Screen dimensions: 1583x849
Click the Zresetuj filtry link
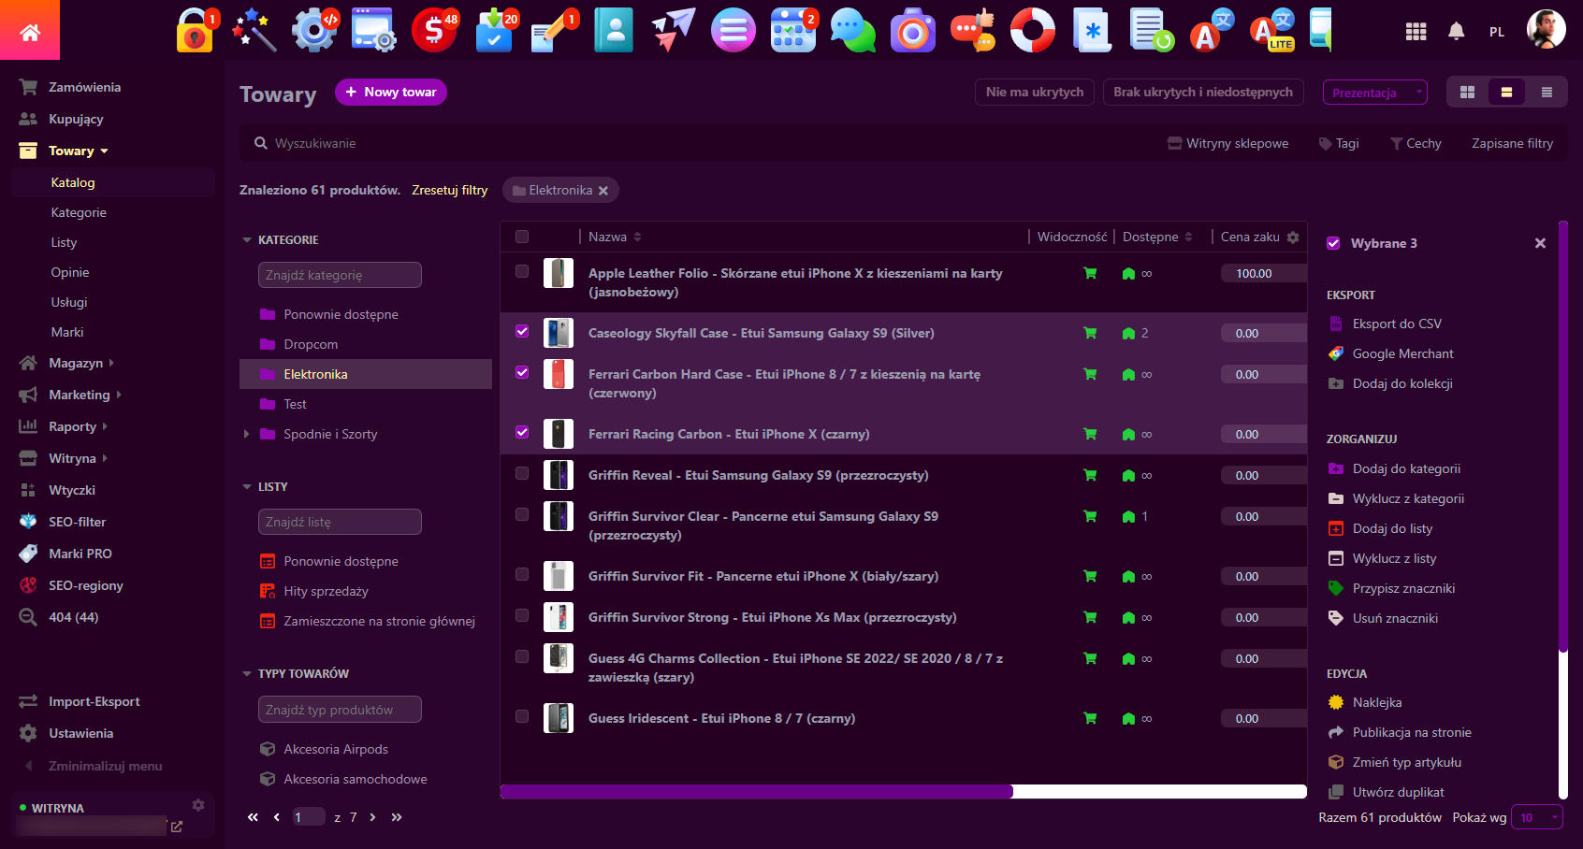point(449,190)
